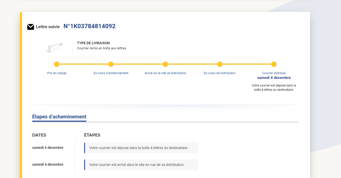Click the final dot, Courrier distribué
This screenshot has width=341, height=178.
coord(274,64)
